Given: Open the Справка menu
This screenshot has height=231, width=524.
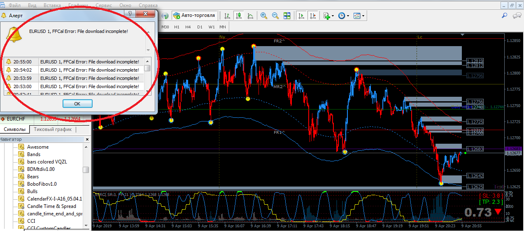Looking at the screenshot, I should click(x=148, y=6).
